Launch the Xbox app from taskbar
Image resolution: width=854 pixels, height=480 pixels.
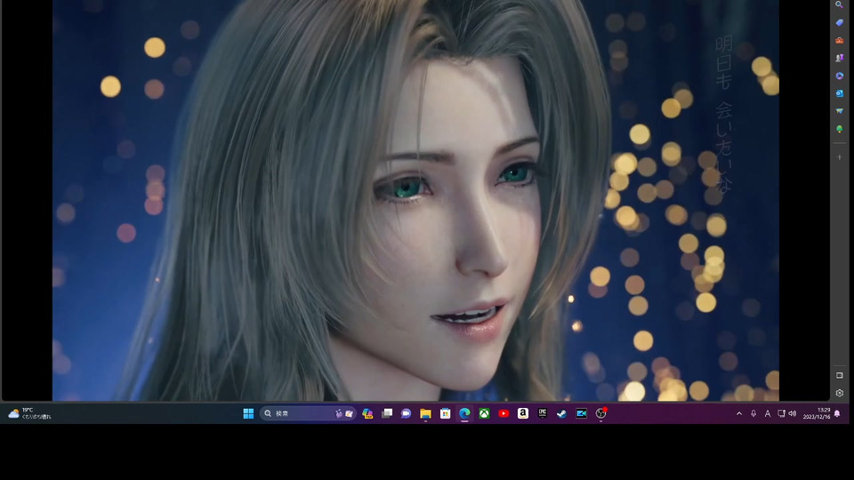(x=484, y=413)
